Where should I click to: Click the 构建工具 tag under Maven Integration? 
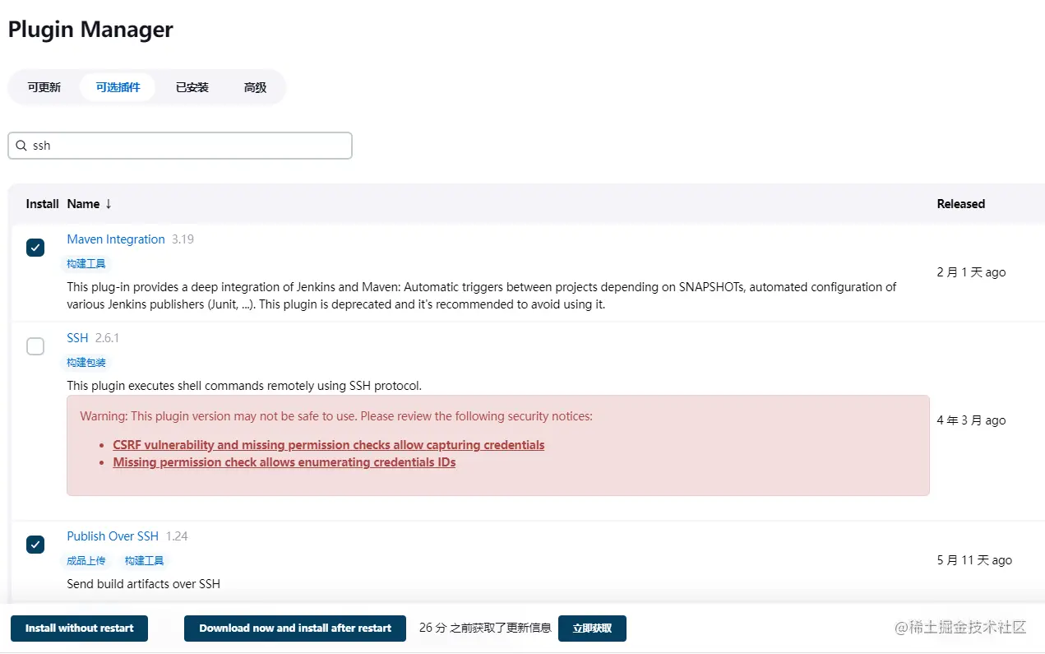click(86, 264)
